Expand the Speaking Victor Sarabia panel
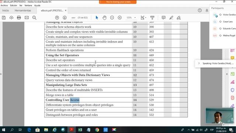Viewport: 236px width, 133px height. pos(199,63)
